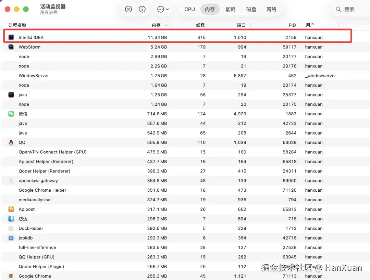Click the java process icon with PID 25377
The height and width of the screenshot is (280, 370).
coord(11,95)
